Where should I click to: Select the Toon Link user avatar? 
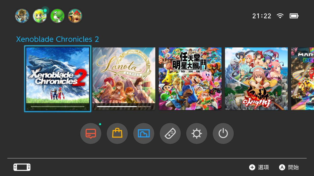40,16
